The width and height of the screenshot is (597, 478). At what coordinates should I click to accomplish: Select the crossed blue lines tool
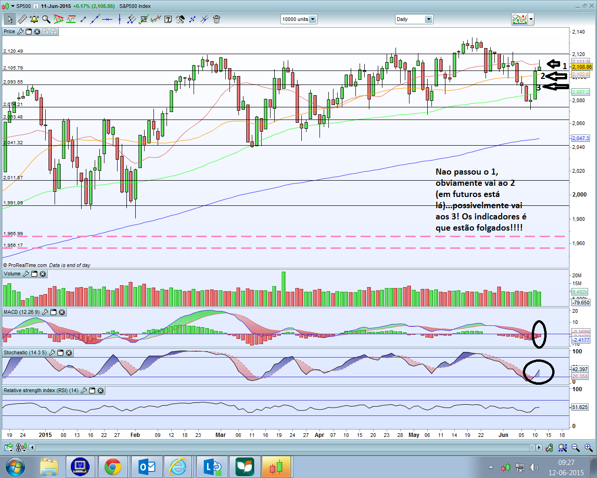(204, 19)
